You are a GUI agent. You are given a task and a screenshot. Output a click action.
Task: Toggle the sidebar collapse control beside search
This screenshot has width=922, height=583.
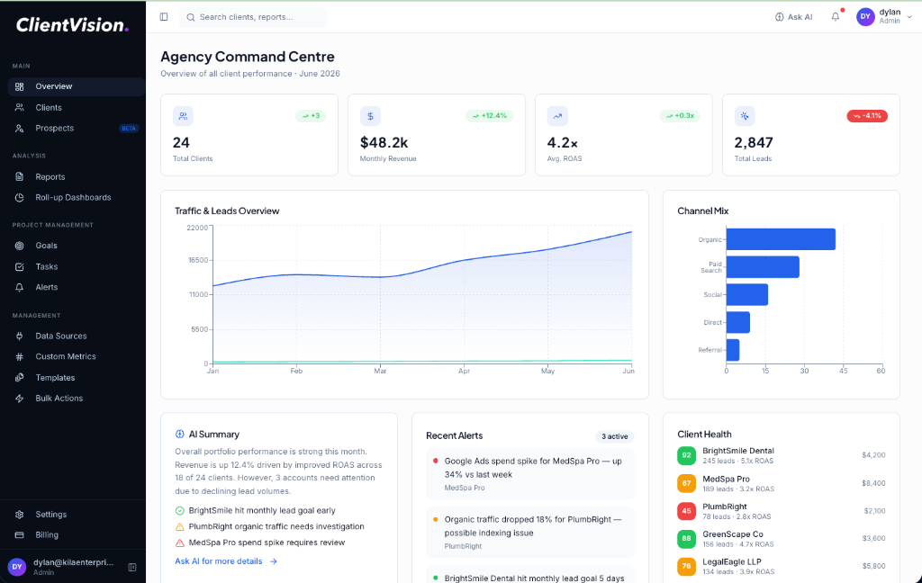[x=163, y=16]
